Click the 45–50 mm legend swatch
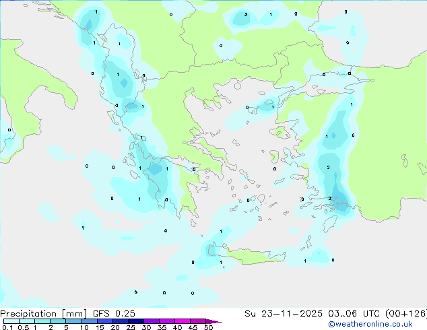 198,321
